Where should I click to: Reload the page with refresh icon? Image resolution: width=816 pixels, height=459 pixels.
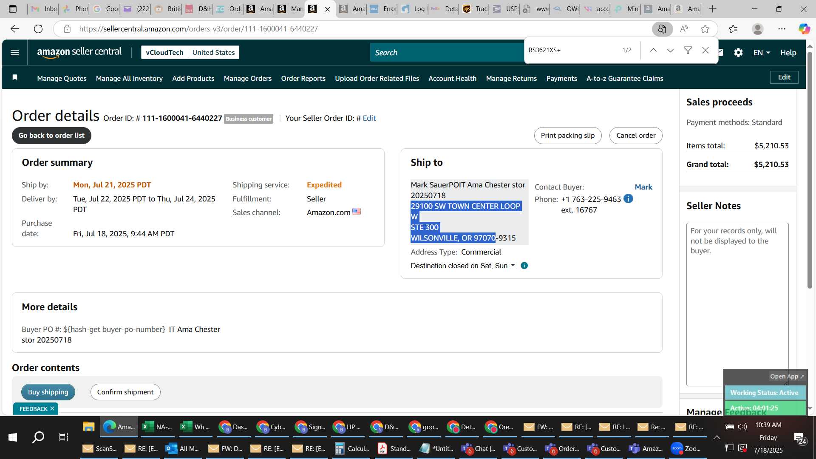coord(38,29)
